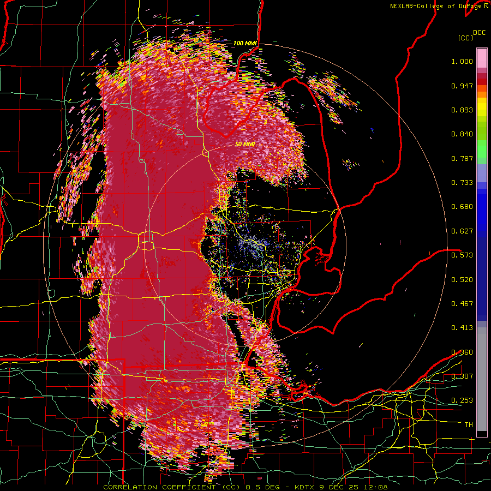The width and height of the screenshot is (491, 491).
Task: Click the 0.840 legend value
Action: [x=462, y=134]
